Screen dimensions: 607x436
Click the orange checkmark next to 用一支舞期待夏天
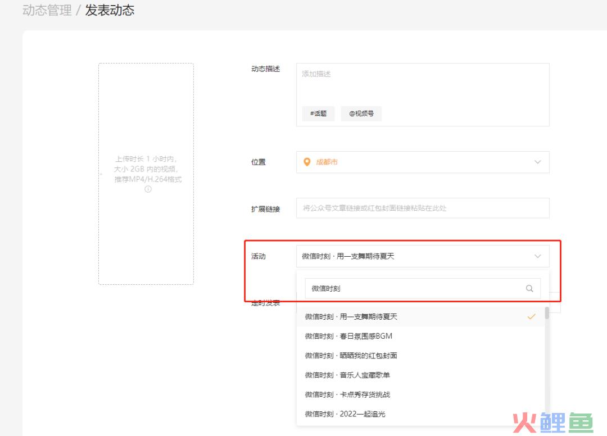click(x=531, y=316)
